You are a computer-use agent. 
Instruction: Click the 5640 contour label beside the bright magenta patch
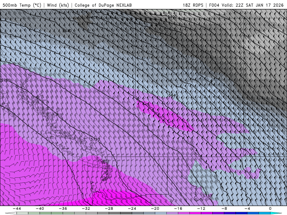173,95
